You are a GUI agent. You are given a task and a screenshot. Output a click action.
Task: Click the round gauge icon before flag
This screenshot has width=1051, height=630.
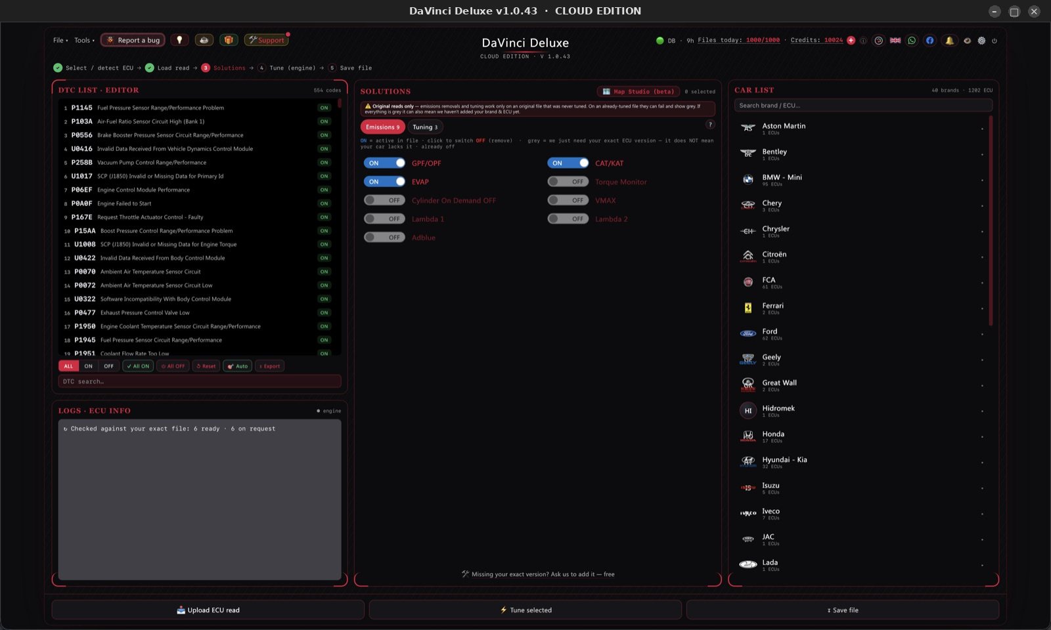(878, 41)
